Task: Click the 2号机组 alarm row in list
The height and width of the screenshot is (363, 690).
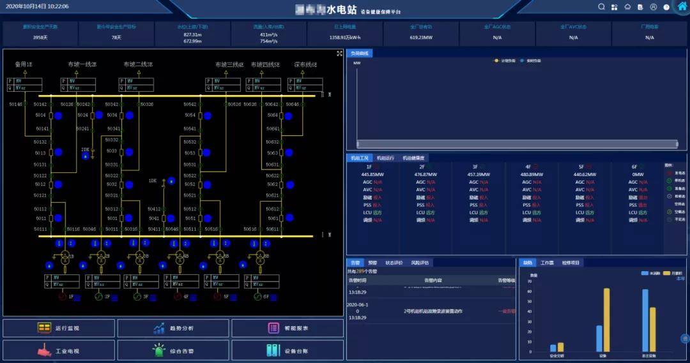Action: point(433,311)
